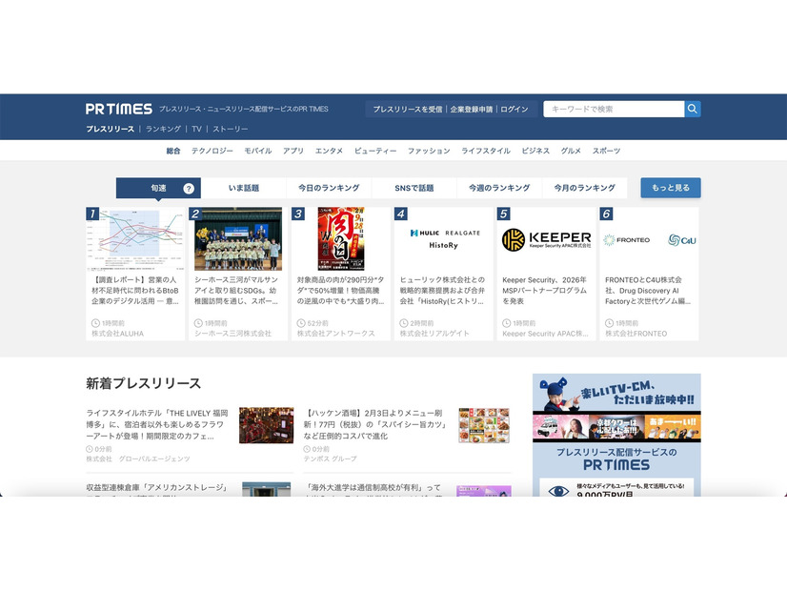Open the SNSで話題 tab
Image resolution: width=787 pixels, height=591 pixels.
click(414, 188)
